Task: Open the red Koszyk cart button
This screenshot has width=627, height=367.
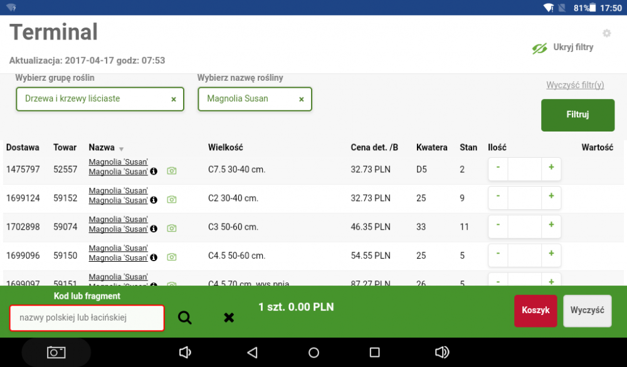Action: click(535, 311)
